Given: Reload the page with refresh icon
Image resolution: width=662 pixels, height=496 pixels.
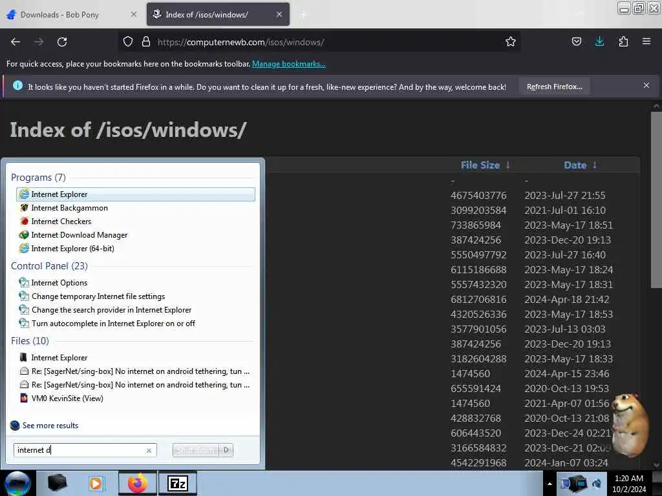Looking at the screenshot, I should pyautogui.click(x=62, y=42).
